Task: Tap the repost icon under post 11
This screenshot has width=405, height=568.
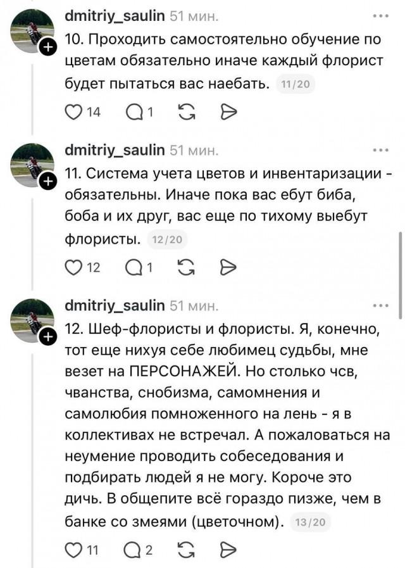Action: point(185,267)
